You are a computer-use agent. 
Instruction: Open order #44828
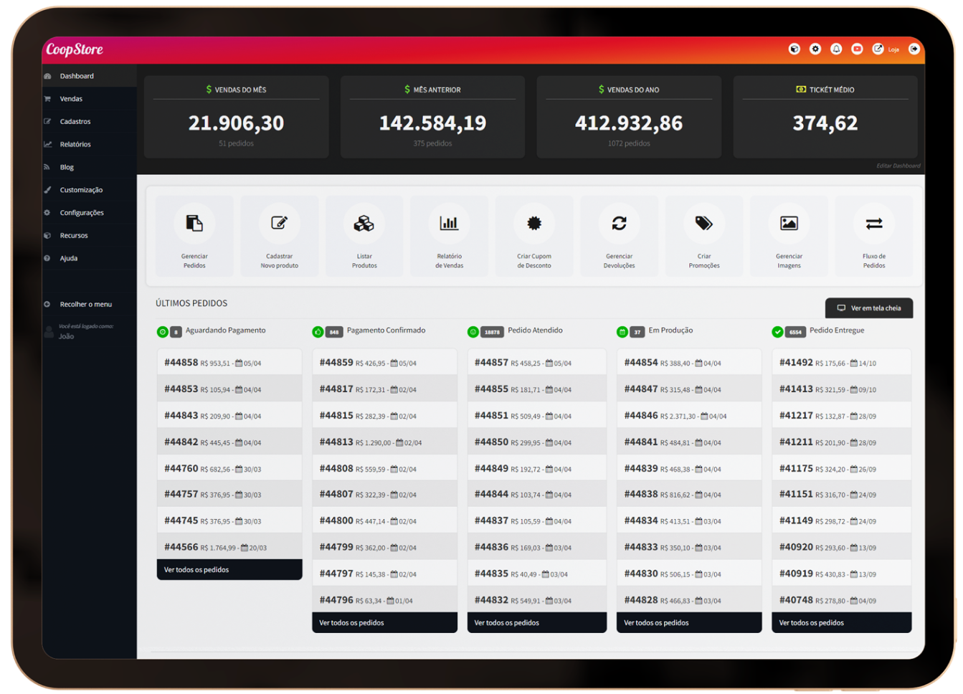689,600
